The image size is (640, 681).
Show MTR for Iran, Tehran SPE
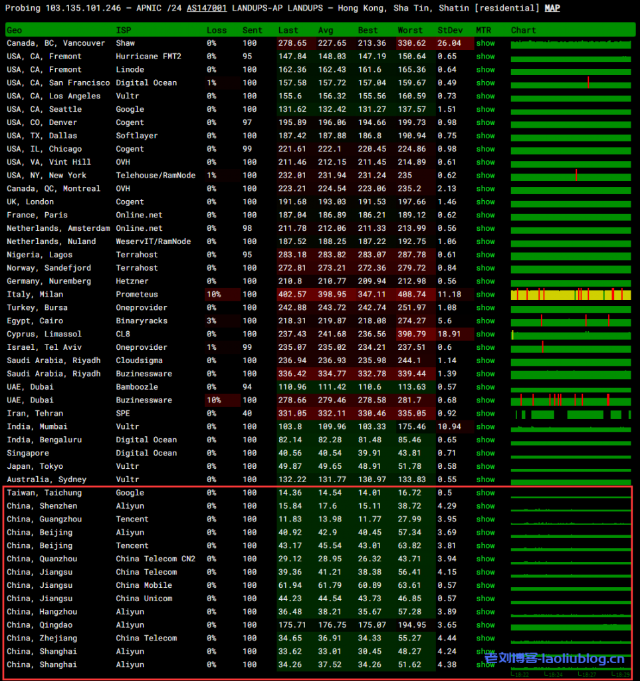coord(485,414)
